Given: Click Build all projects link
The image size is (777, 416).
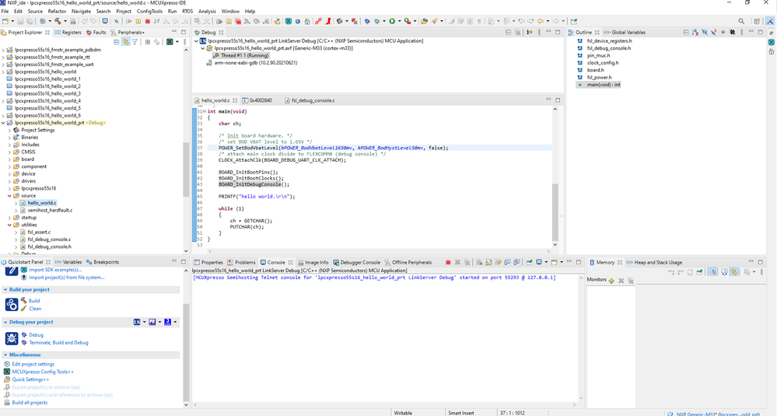Looking at the screenshot, I should click(30, 403).
